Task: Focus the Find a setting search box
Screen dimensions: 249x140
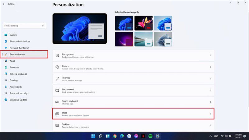Action: (x=24, y=26)
